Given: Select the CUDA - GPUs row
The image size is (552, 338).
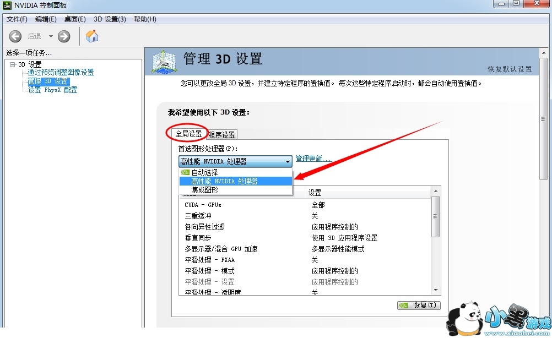Looking at the screenshot, I should click(305, 205).
